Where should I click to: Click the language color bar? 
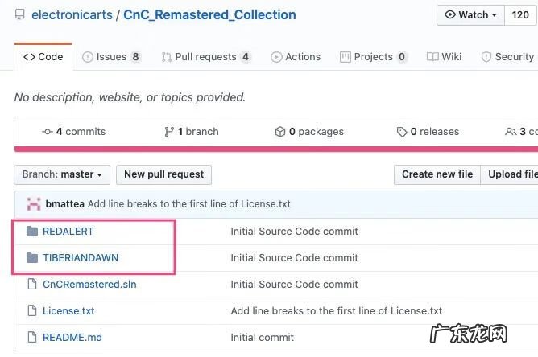point(275,149)
